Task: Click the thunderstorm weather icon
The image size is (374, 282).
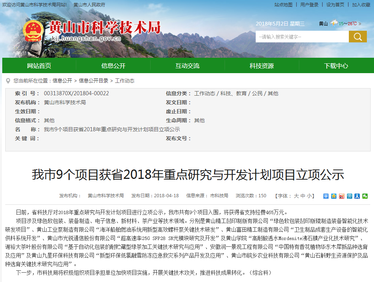Action: pos(333,23)
